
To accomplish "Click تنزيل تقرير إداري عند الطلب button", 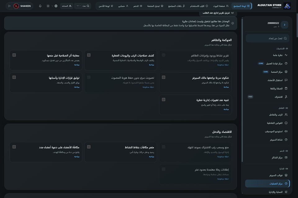I will pos(218,13).
